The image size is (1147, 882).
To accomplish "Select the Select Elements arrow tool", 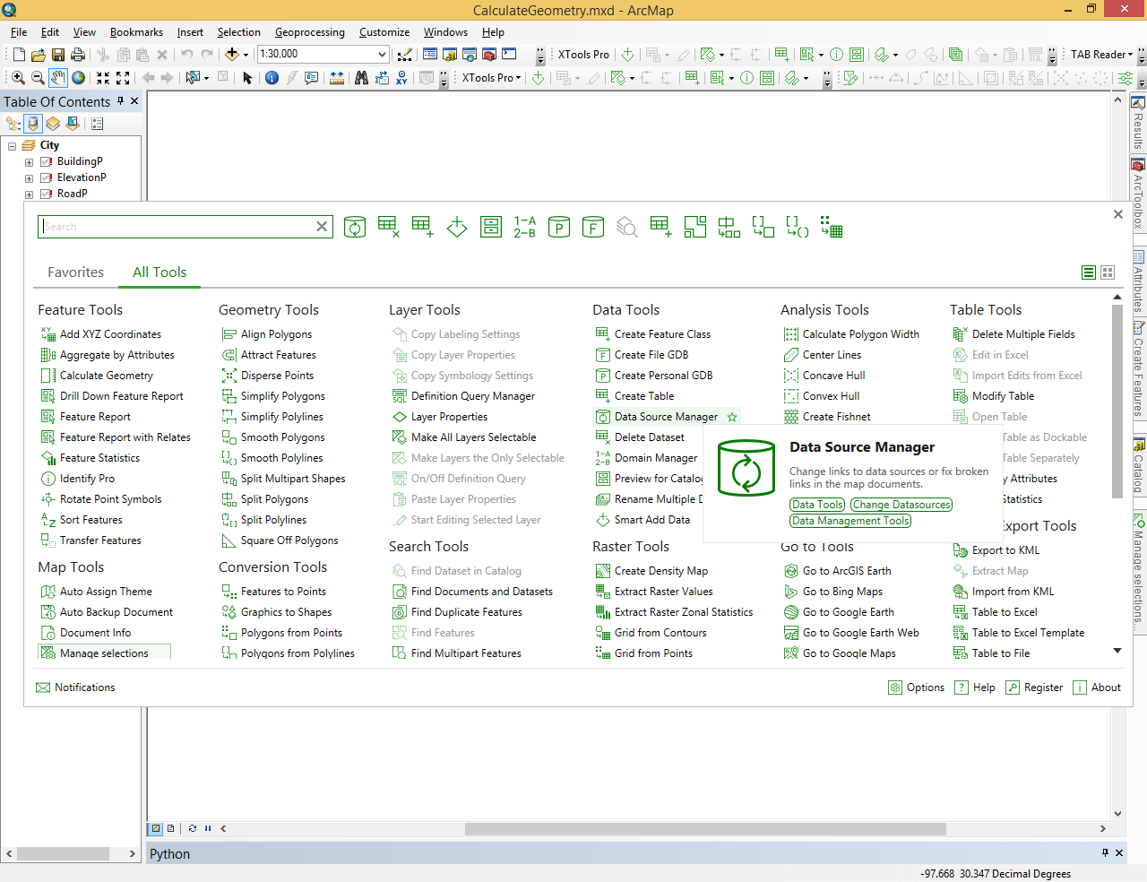I will click(x=247, y=78).
